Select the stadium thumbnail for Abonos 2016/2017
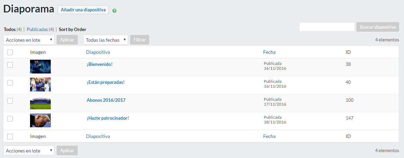Image resolution: width=404 pixels, height=158 pixels. 40,103
